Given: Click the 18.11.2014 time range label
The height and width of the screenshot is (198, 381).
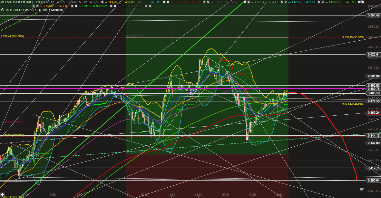Looking at the screenshot, I should [x=34, y=10].
